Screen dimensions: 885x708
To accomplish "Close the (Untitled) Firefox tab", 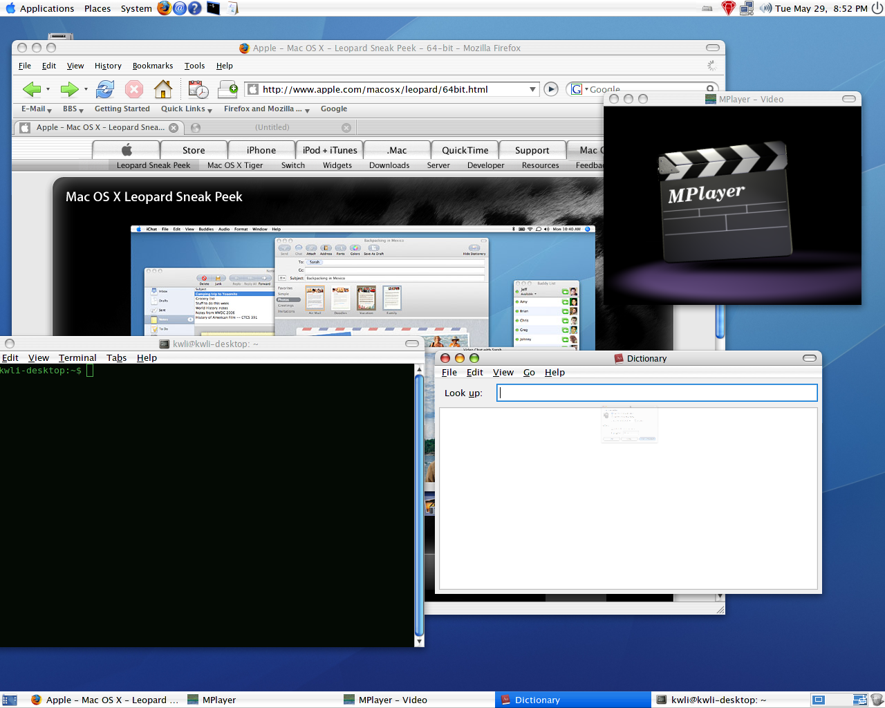I will pyautogui.click(x=346, y=127).
